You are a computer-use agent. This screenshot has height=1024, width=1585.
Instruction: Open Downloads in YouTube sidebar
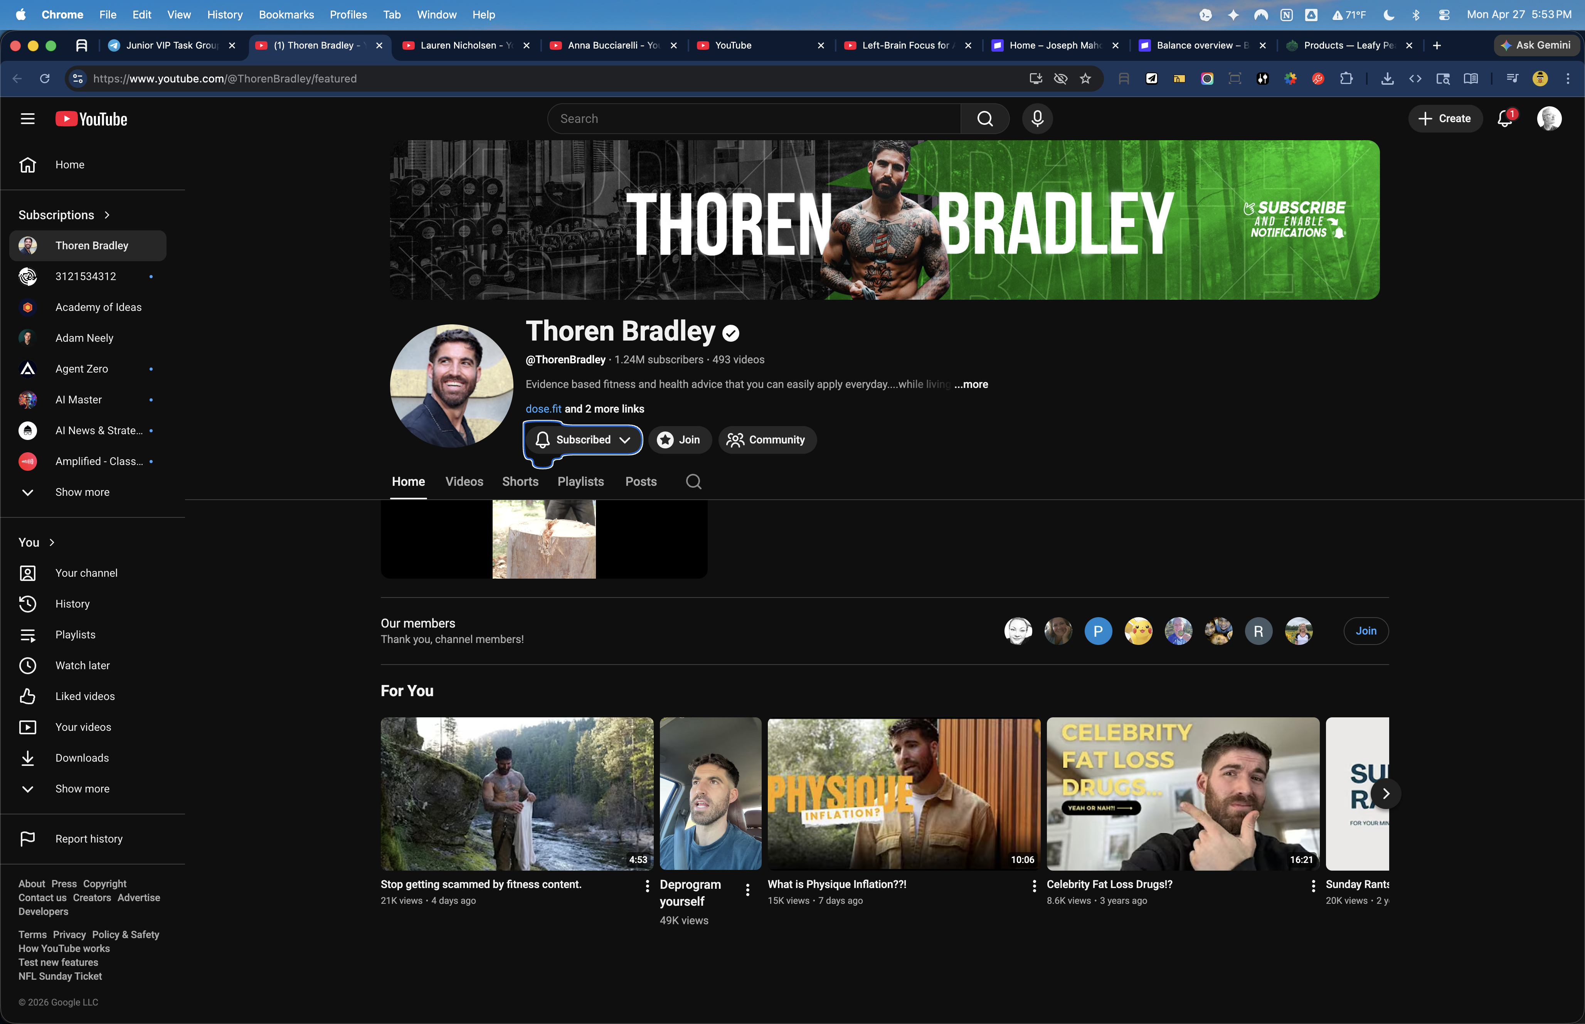88,758
